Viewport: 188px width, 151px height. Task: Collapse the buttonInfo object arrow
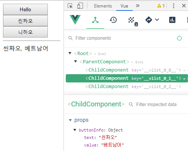[75, 130]
